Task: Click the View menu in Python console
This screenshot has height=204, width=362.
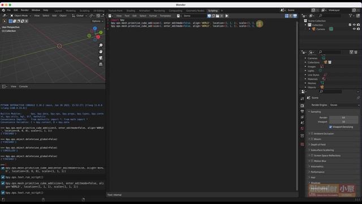Action: (14, 87)
